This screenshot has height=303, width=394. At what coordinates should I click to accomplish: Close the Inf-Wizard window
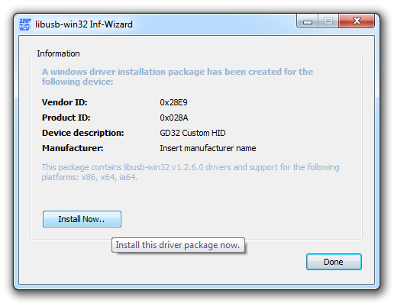pos(357,21)
